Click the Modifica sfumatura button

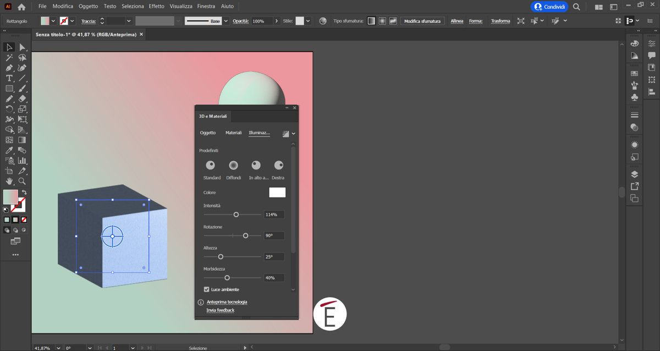(x=422, y=21)
